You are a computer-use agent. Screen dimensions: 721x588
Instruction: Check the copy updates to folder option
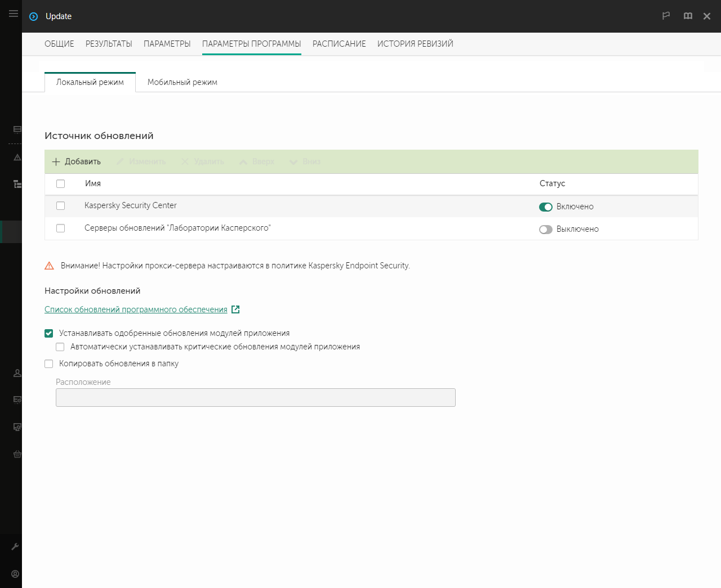[49, 364]
